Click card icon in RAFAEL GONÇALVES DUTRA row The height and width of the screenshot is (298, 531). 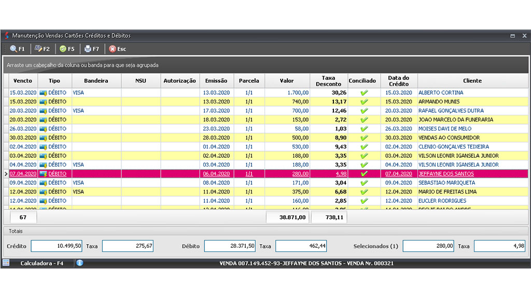point(43,111)
